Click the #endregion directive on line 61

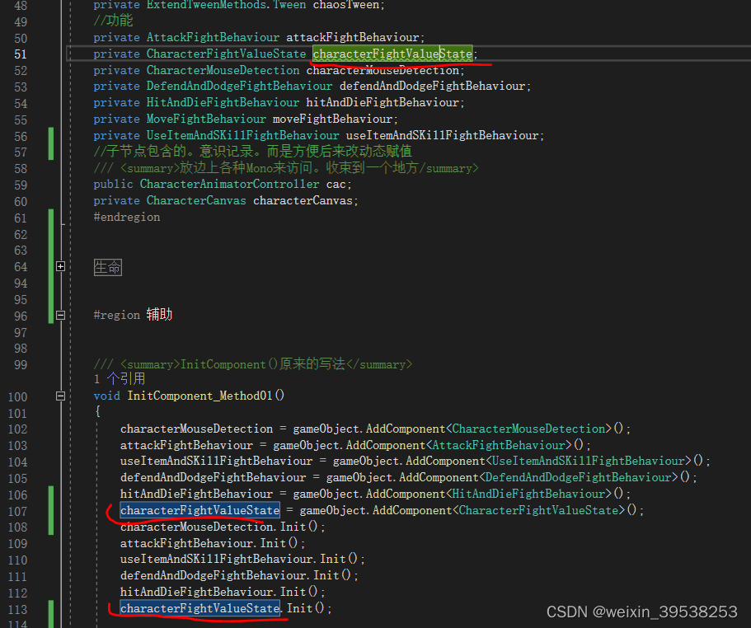pos(127,217)
